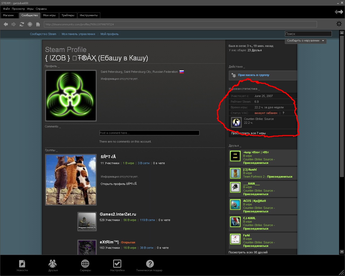
Task: Open eXtRim™| group title
Action: point(109,242)
